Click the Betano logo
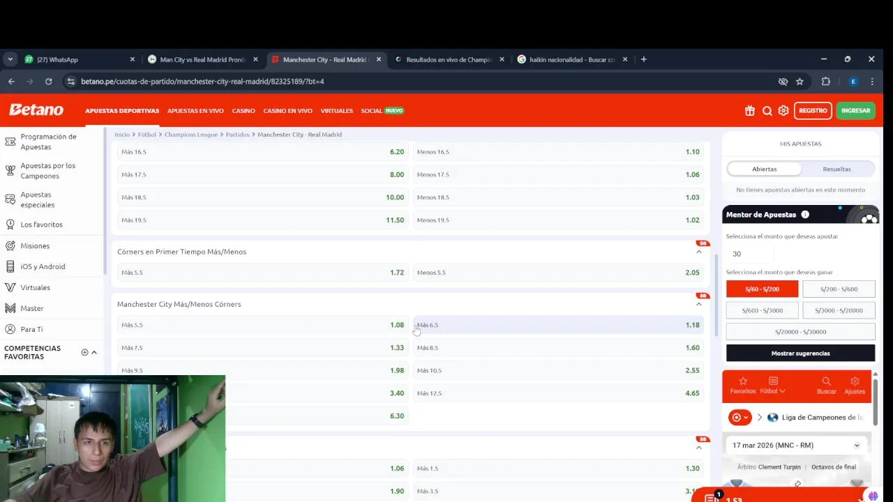The height and width of the screenshot is (502, 893). click(x=36, y=110)
